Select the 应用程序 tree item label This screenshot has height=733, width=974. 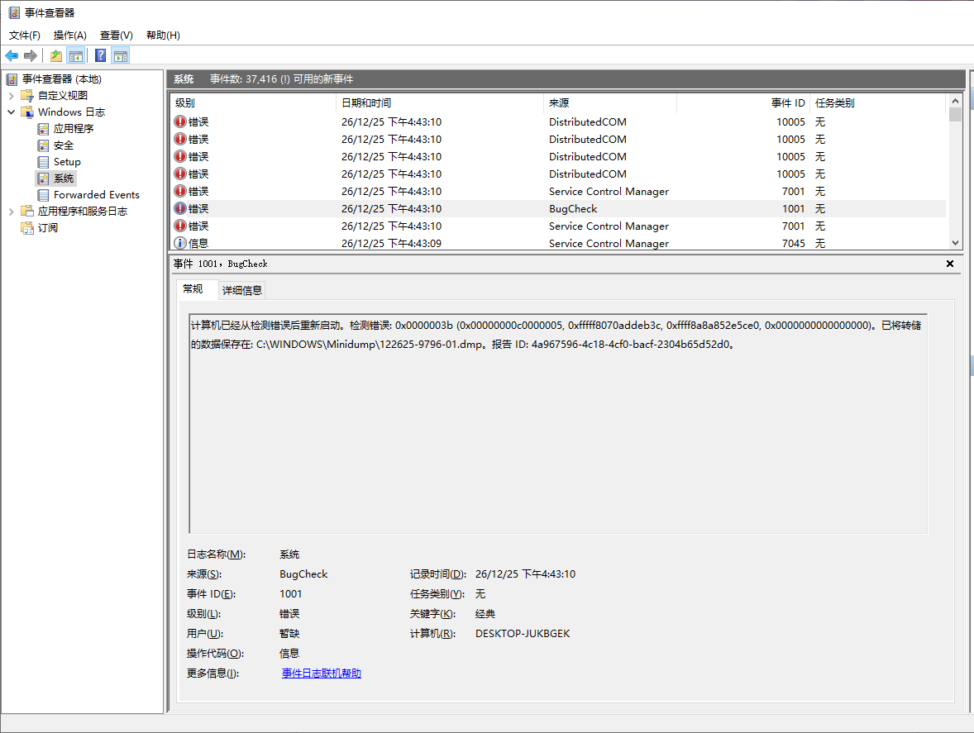74,128
